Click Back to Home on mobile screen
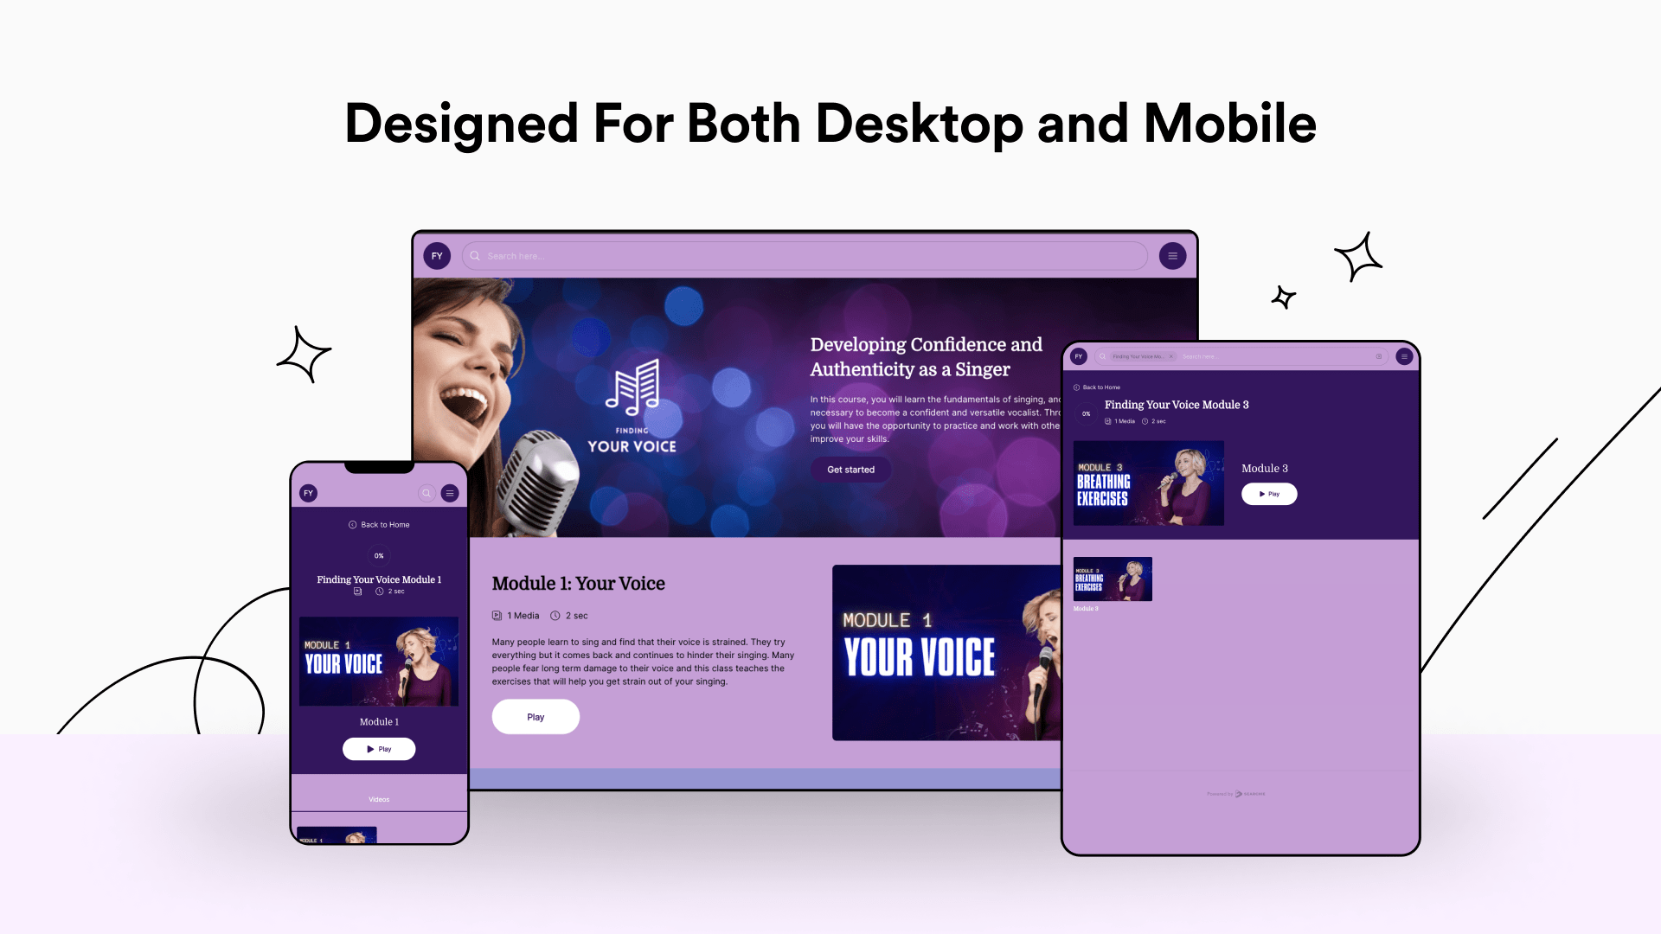The image size is (1661, 934). (379, 523)
